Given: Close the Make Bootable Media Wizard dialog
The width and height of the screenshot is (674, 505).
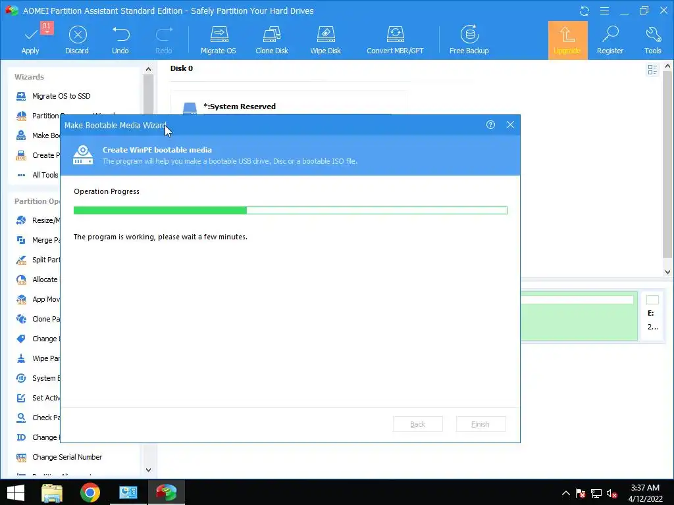Looking at the screenshot, I should point(510,124).
